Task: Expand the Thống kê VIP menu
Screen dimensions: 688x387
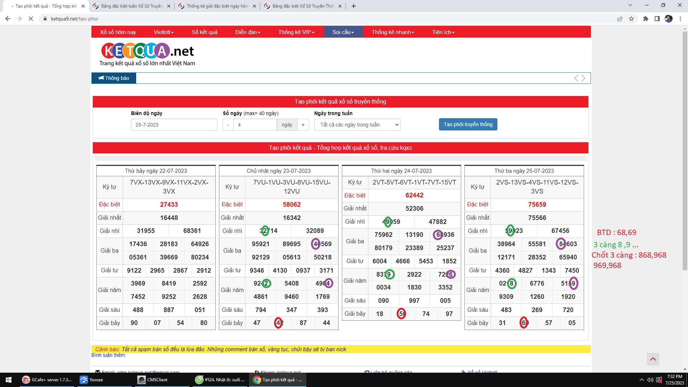Action: pos(296,32)
